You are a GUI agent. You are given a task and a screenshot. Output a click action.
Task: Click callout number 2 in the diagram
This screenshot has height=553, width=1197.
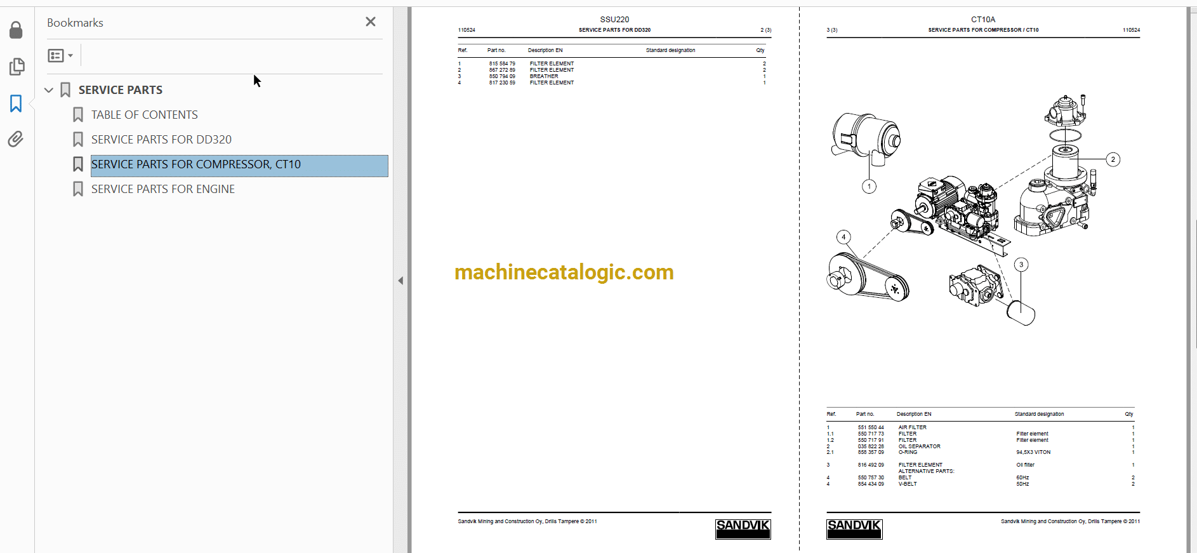pos(1113,159)
